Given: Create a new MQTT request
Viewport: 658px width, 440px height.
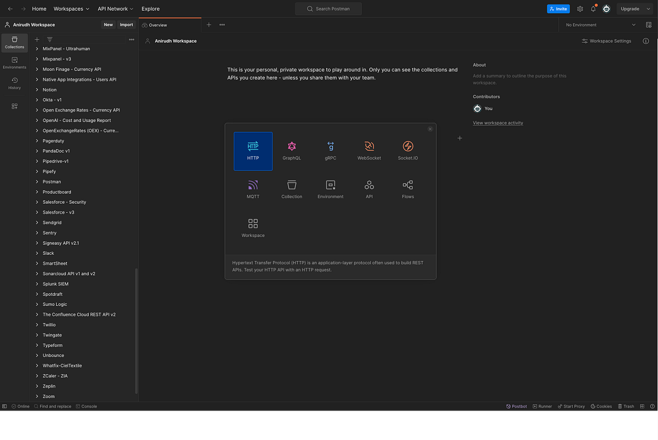Looking at the screenshot, I should pos(253,189).
